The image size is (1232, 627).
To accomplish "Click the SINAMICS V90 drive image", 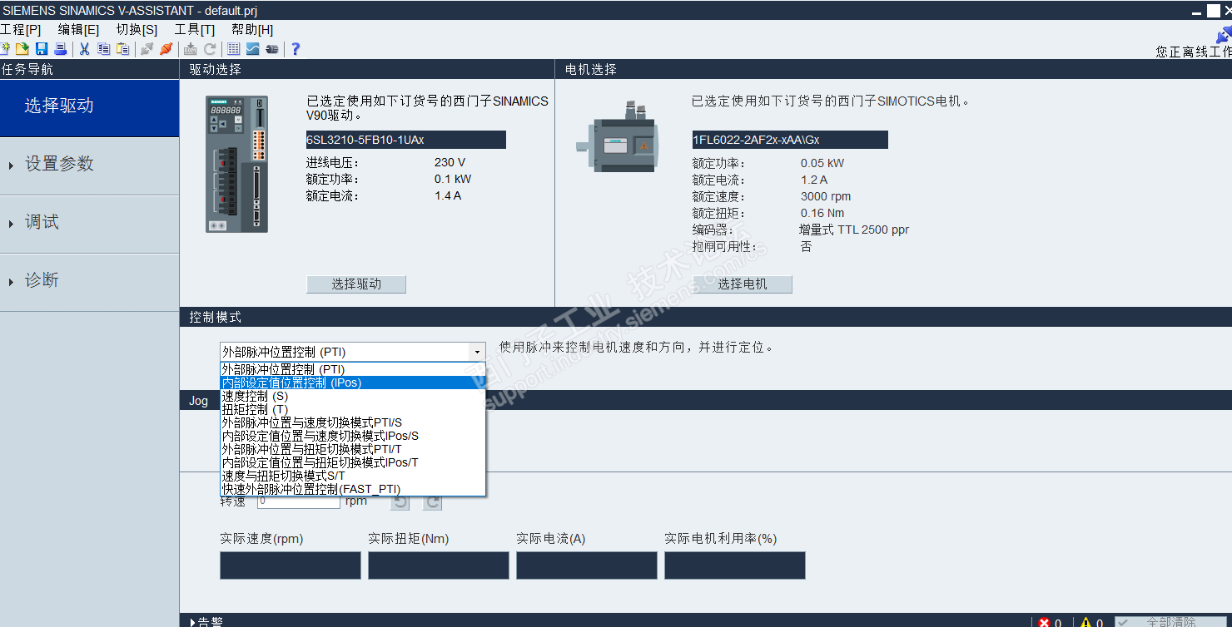I will [237, 164].
